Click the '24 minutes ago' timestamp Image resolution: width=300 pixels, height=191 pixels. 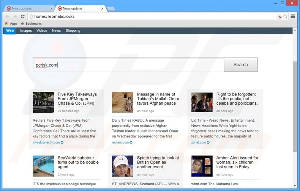(x=68, y=111)
